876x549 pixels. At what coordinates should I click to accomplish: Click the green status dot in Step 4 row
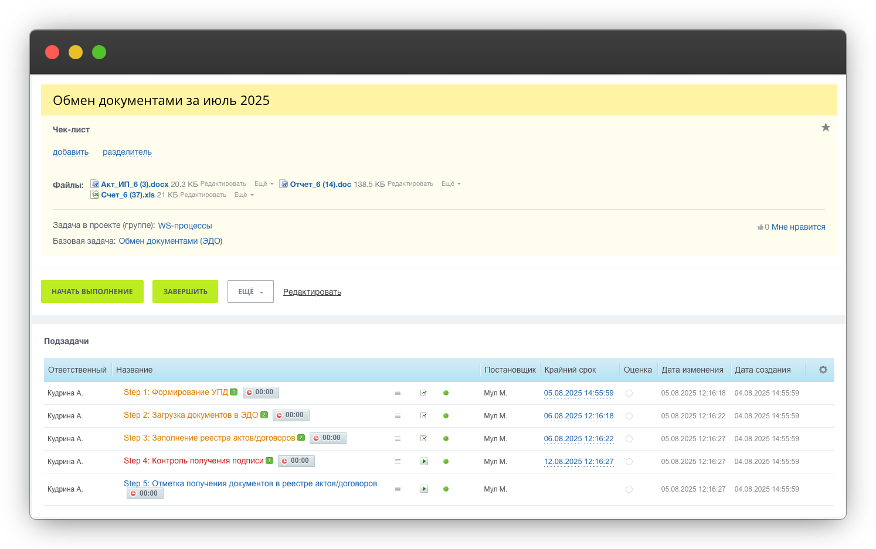(x=446, y=462)
